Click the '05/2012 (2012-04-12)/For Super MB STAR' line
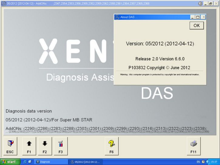This screenshot has width=220, height=165. click(49, 120)
